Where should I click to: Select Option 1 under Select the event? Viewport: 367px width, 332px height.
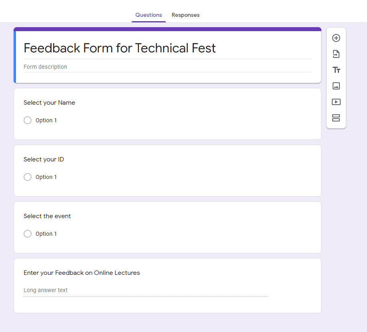28,234
